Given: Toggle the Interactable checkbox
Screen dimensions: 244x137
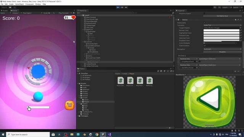Looking at the screenshot, I should click(x=204, y=23).
